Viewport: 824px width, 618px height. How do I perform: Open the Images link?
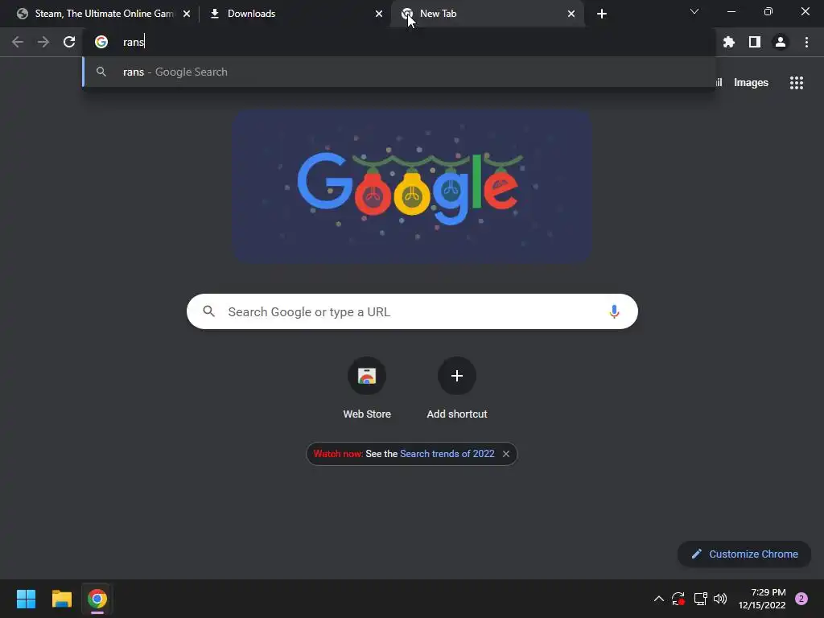(751, 83)
